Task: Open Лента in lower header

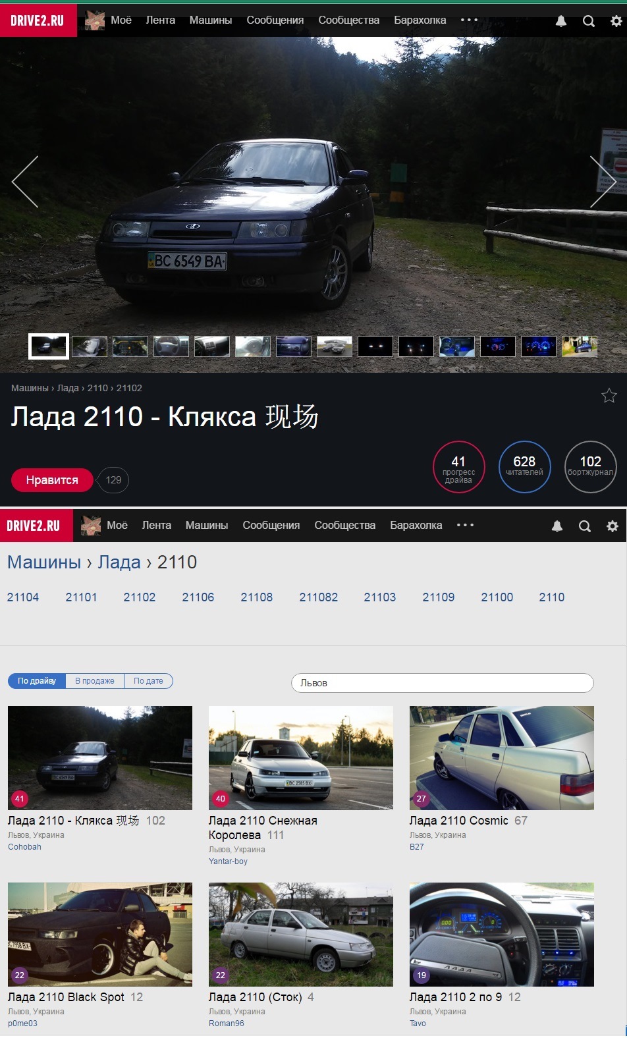Action: (x=157, y=525)
